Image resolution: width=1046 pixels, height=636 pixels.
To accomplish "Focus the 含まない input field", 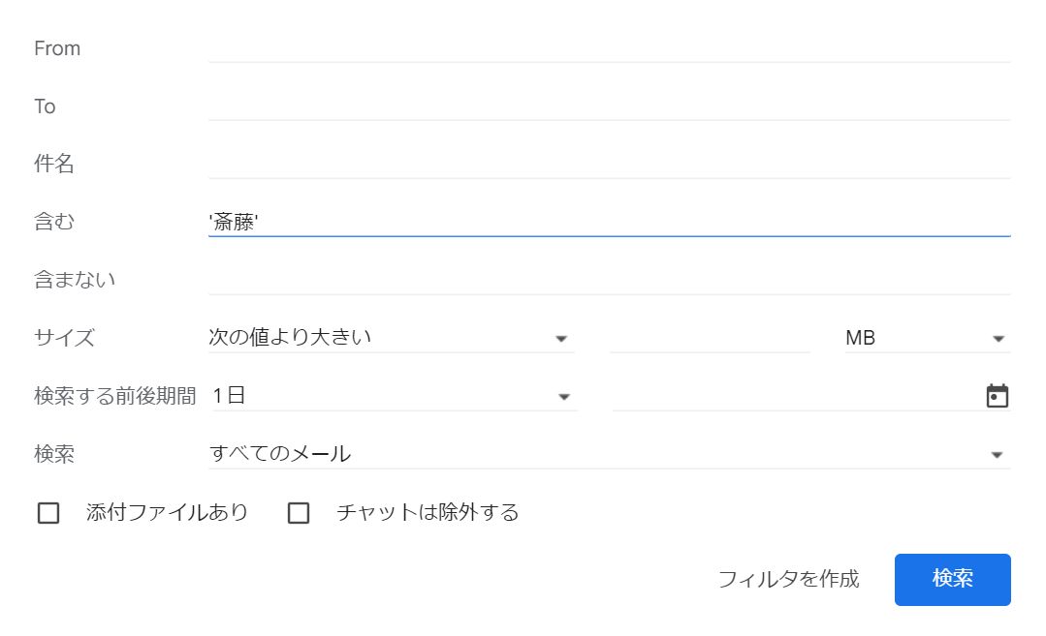I will [x=609, y=280].
